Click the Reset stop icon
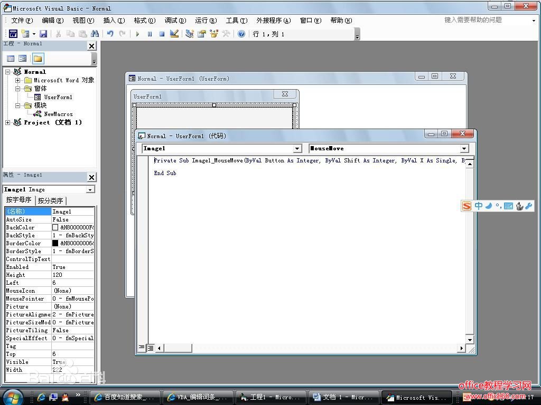This screenshot has height=405, width=541. [x=162, y=34]
